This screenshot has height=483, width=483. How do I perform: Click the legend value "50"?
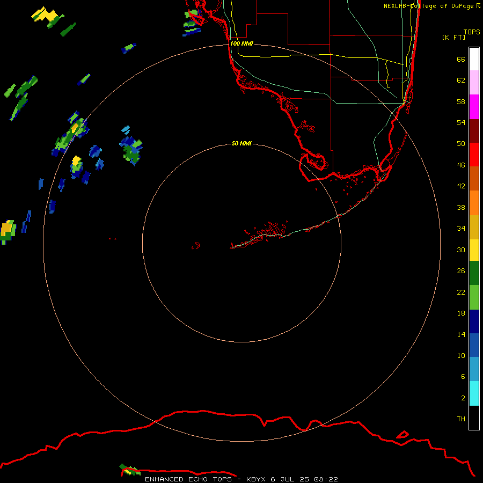[x=461, y=144]
